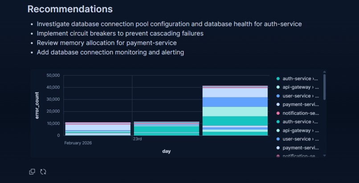The image size is (359, 183).
Task: Click the tallest bar's thick teal segment
Action: [x=235, y=121]
